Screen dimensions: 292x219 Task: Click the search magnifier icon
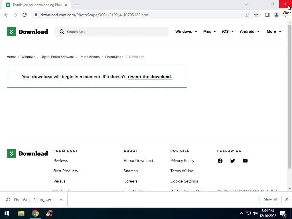[x=62, y=32]
